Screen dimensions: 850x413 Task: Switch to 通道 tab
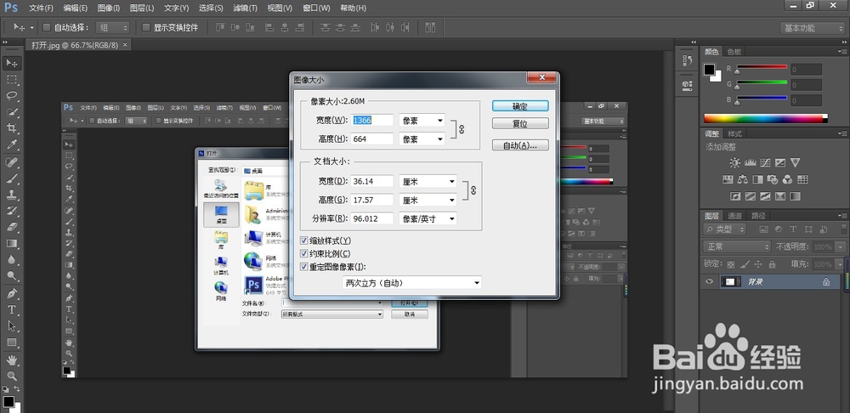(735, 215)
